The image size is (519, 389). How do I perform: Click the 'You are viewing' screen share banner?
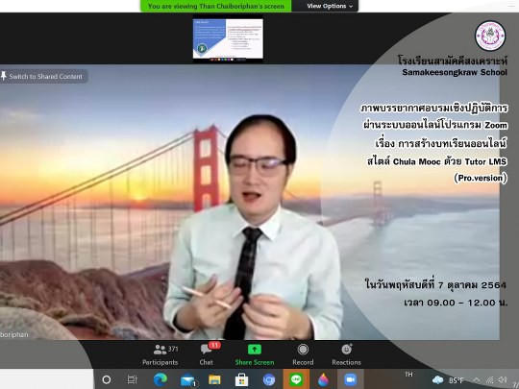pos(216,6)
